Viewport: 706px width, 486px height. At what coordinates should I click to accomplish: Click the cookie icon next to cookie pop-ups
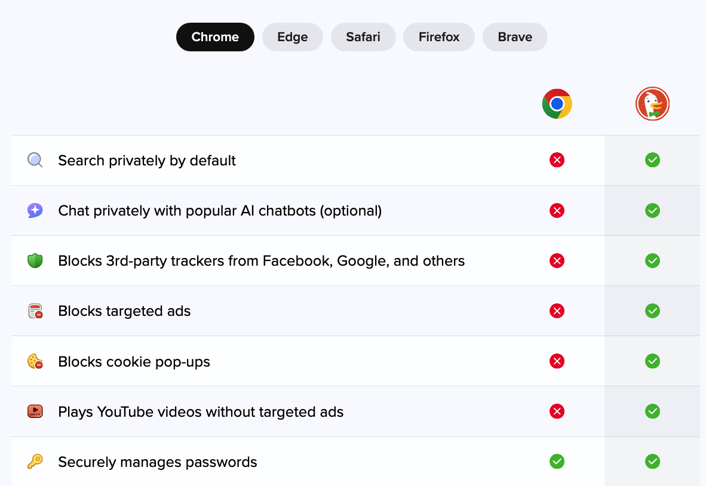click(35, 361)
